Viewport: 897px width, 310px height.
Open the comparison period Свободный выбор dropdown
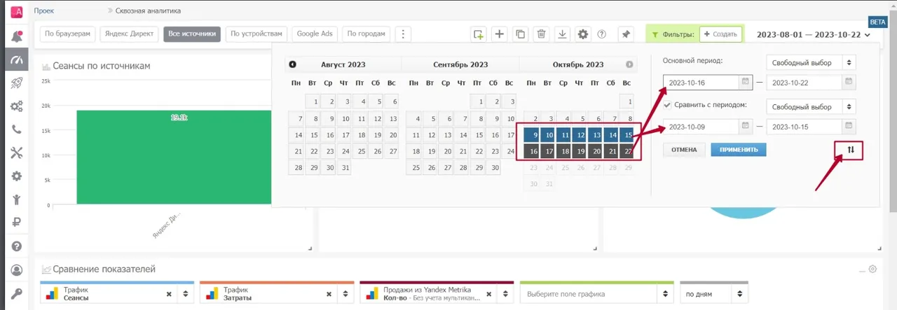click(811, 107)
